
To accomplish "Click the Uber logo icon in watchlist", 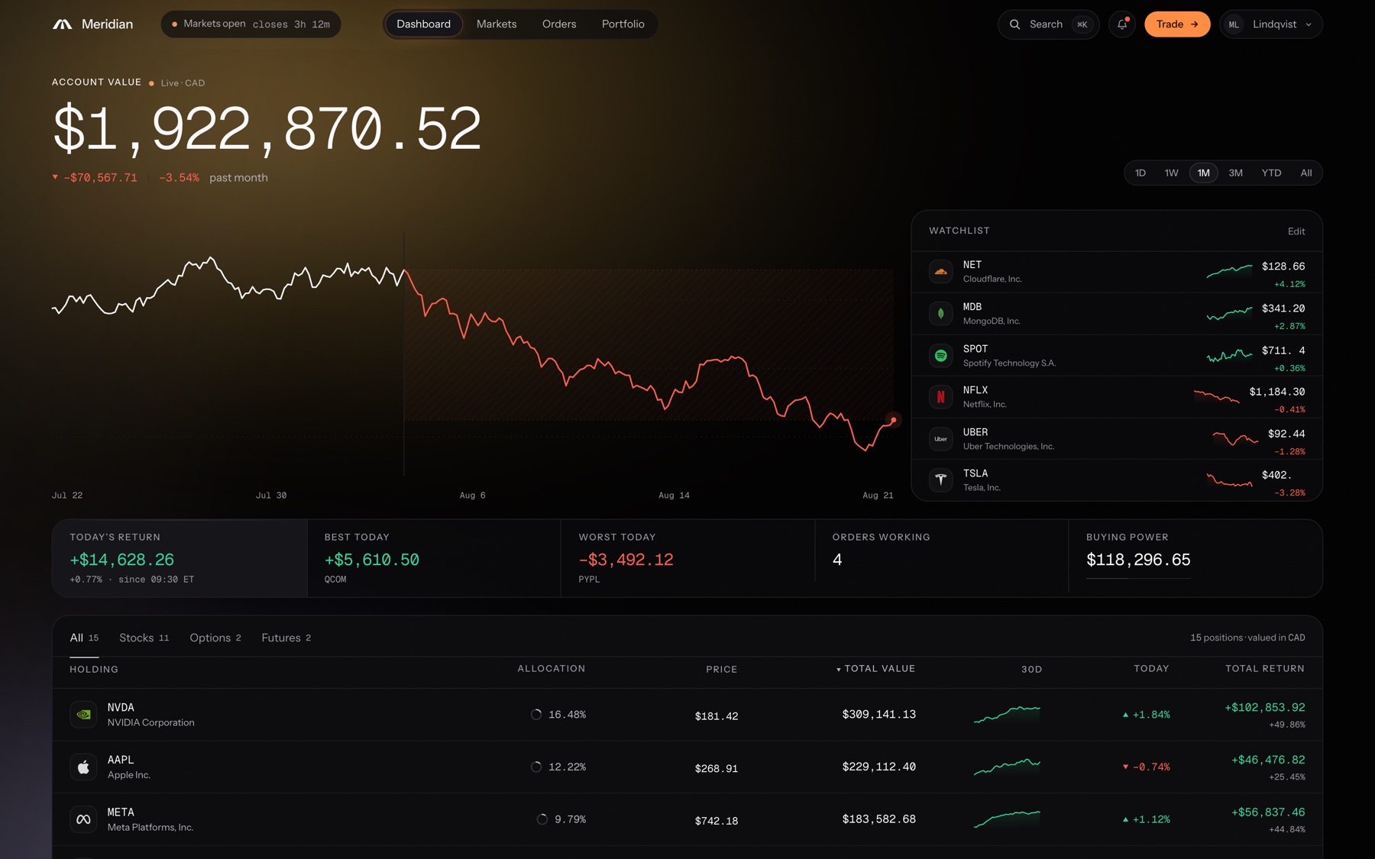I will tap(940, 438).
